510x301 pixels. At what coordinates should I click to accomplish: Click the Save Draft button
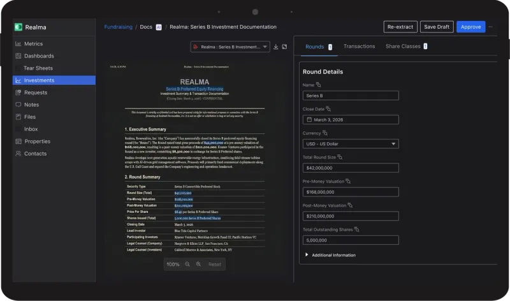pyautogui.click(x=437, y=27)
